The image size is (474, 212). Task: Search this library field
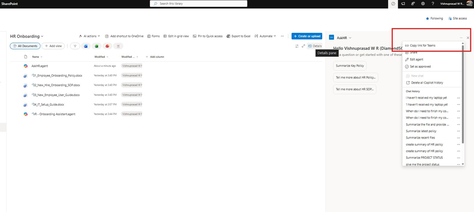coord(199,4)
